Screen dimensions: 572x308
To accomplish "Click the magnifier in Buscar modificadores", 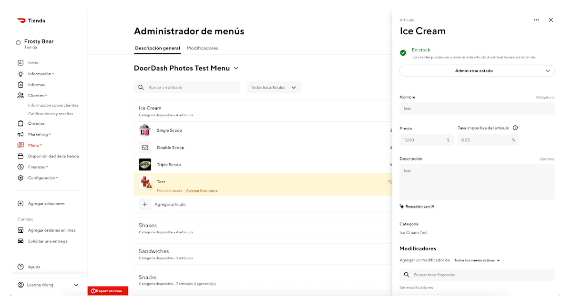I will pyautogui.click(x=407, y=275).
